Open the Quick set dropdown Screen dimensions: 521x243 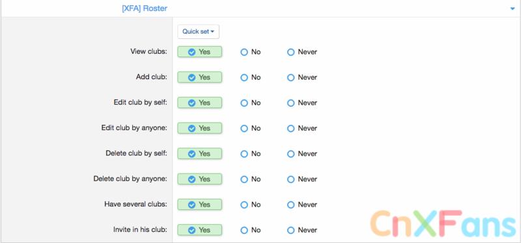[199, 32]
